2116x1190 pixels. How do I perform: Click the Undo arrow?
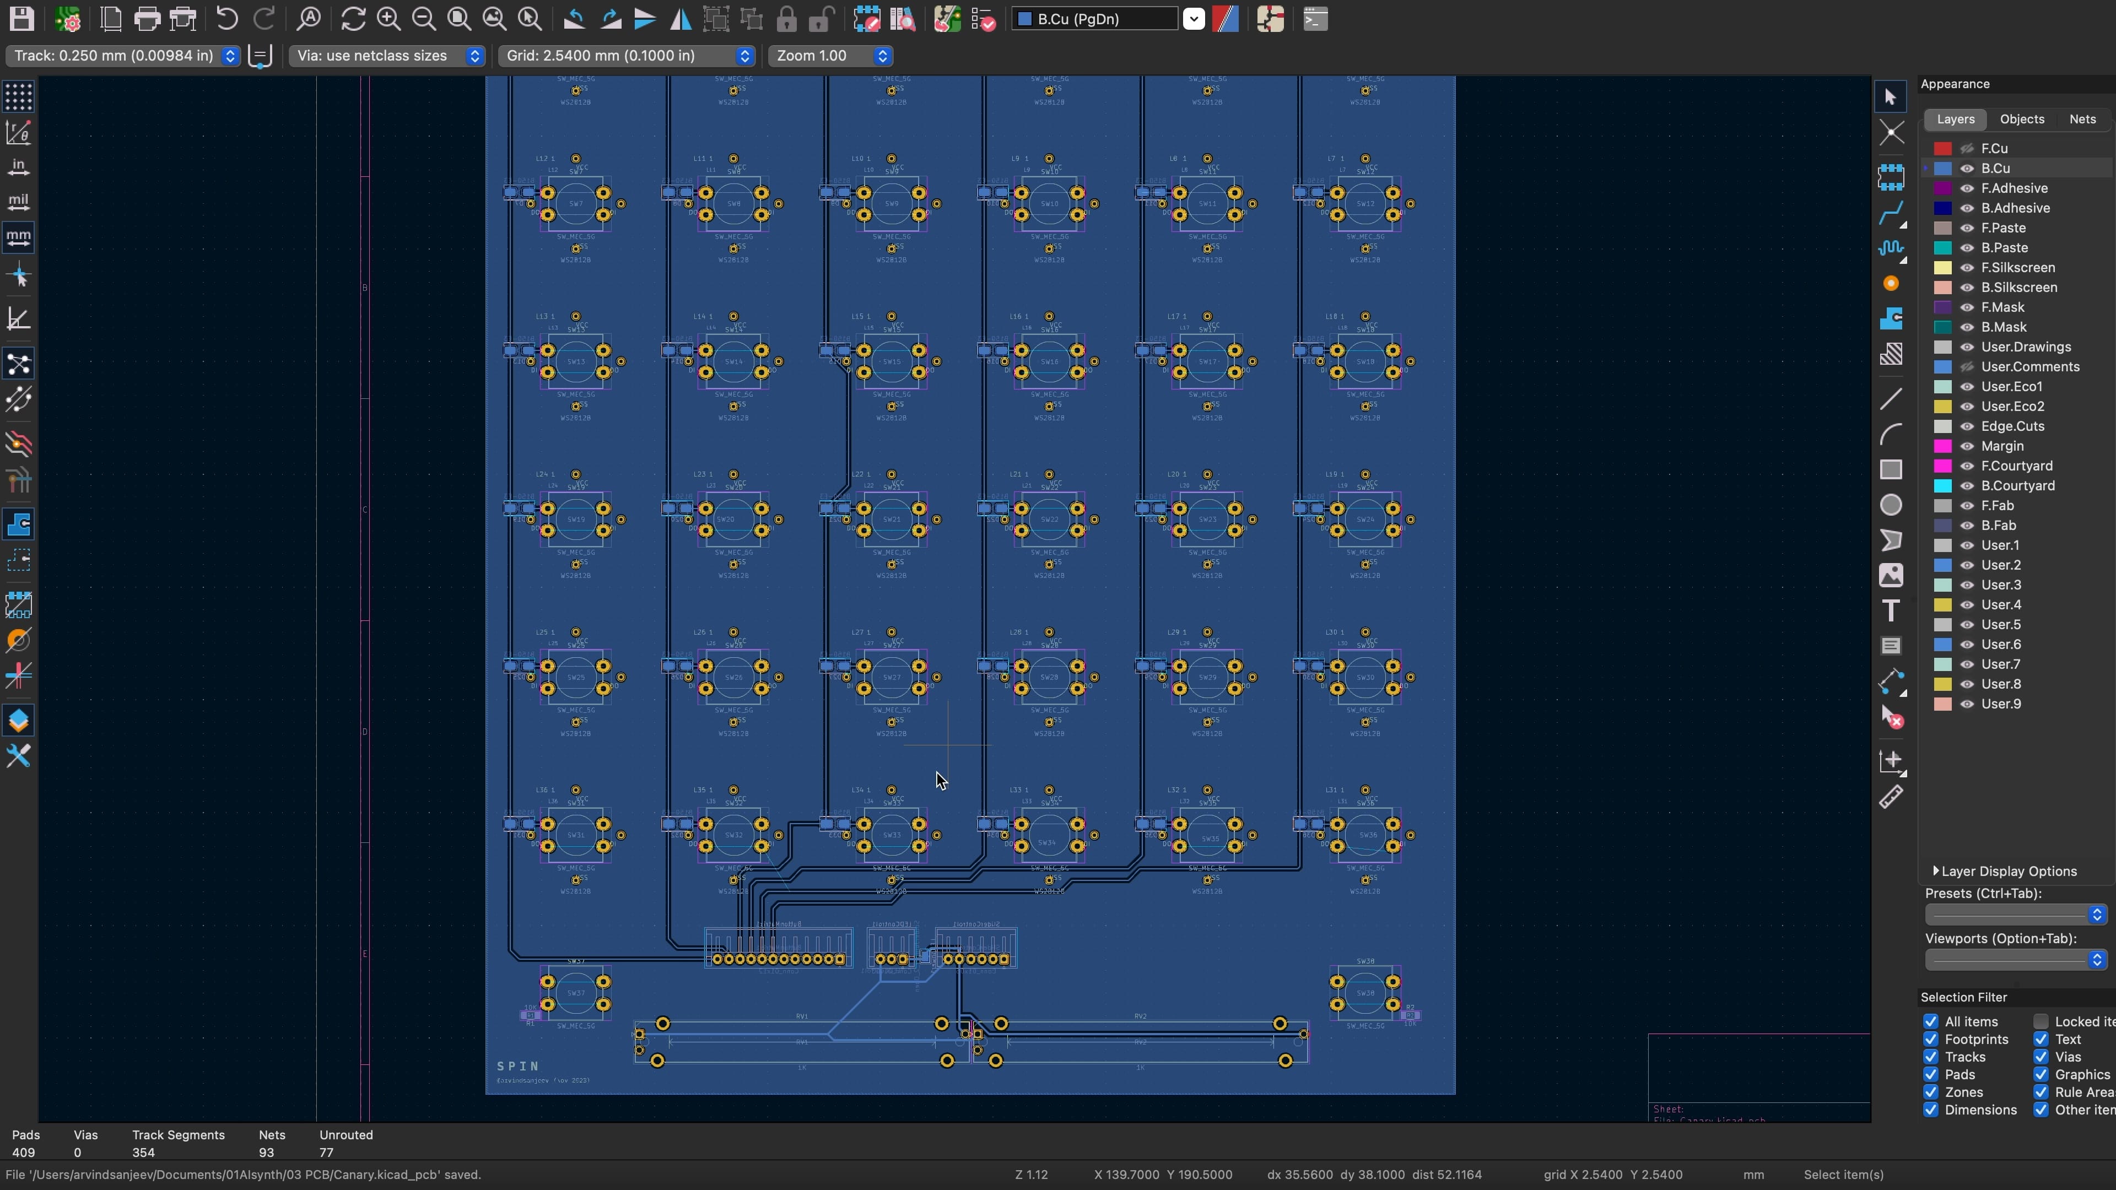pos(226,19)
